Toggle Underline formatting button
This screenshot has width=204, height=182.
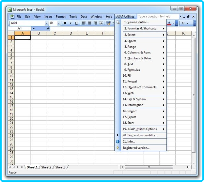click(76, 23)
